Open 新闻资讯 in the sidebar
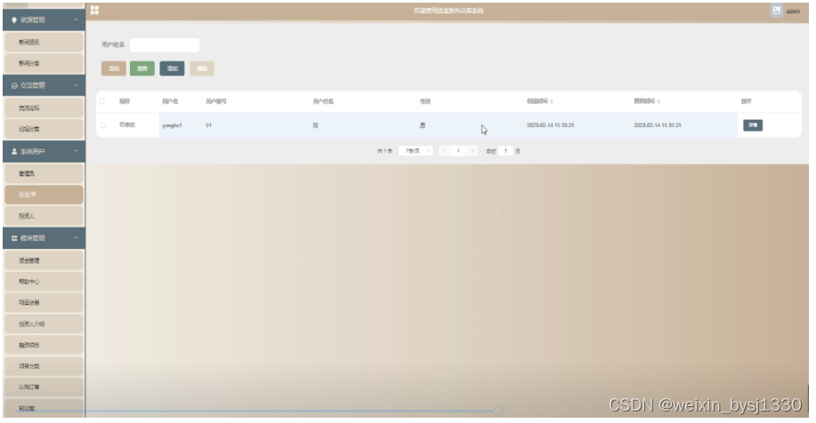 (44, 42)
